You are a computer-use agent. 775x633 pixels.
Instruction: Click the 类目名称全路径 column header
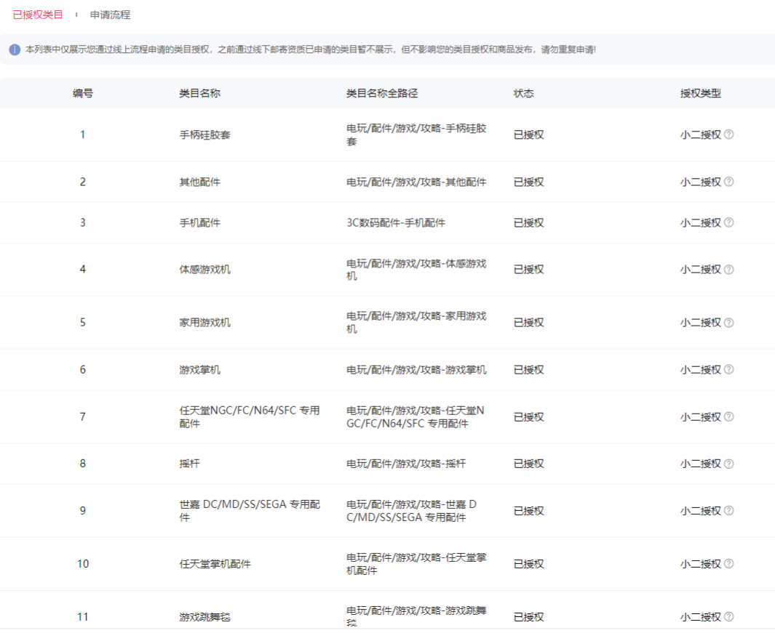click(381, 94)
